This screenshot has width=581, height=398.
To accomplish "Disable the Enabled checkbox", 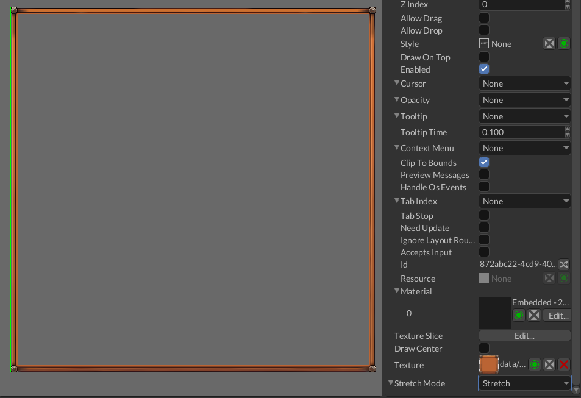I will coord(484,69).
